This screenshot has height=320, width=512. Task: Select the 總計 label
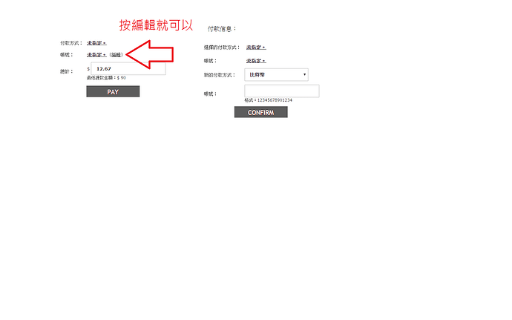(x=66, y=71)
